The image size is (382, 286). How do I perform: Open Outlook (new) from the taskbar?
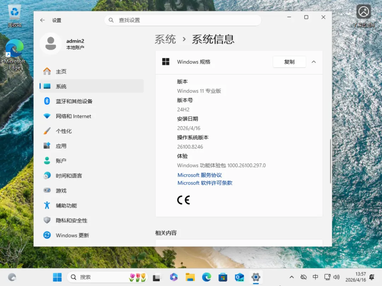tap(239, 277)
